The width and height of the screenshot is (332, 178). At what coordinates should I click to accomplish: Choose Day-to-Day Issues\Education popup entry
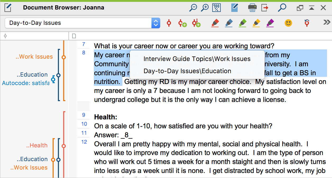(187, 71)
